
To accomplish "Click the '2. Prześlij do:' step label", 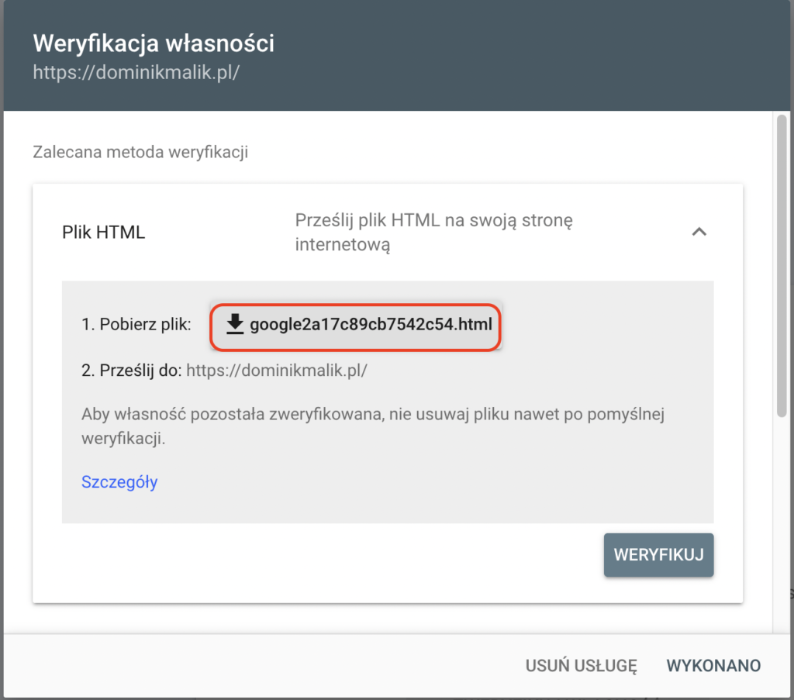I will tap(131, 371).
